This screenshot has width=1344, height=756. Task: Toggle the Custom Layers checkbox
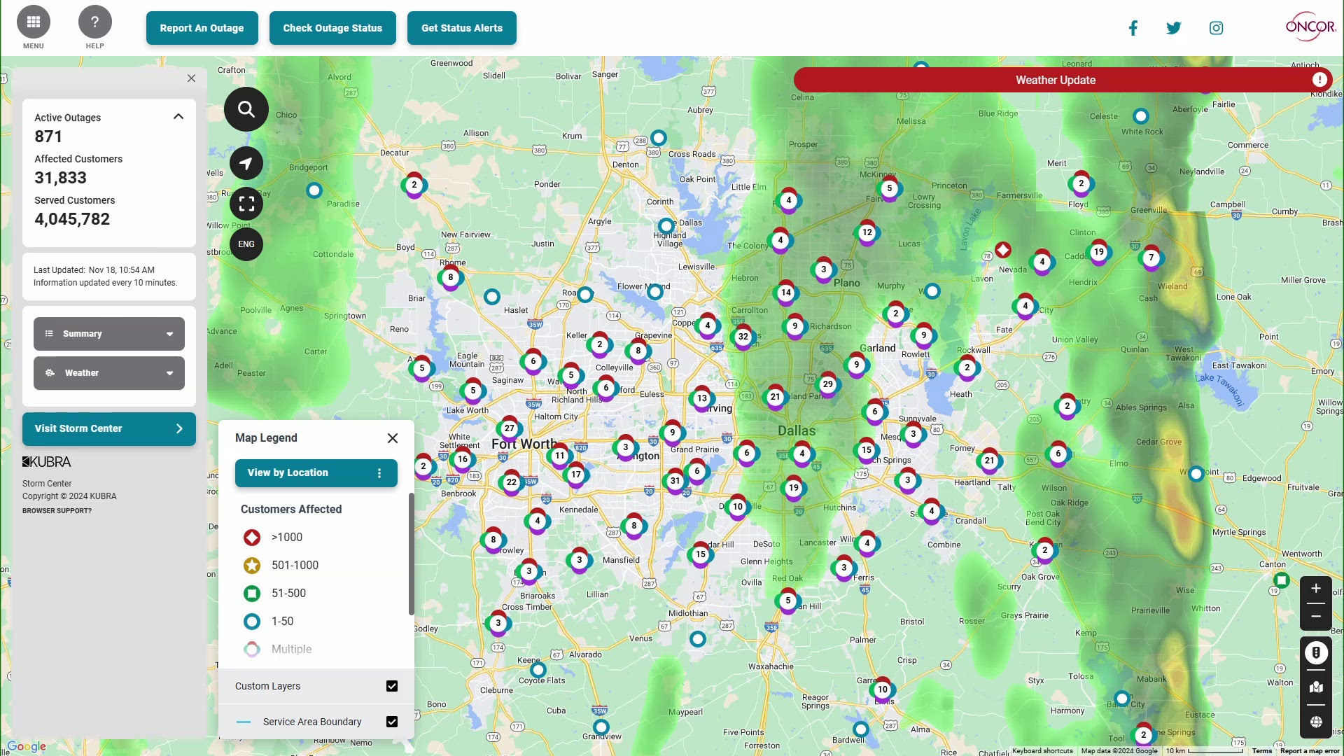391,686
